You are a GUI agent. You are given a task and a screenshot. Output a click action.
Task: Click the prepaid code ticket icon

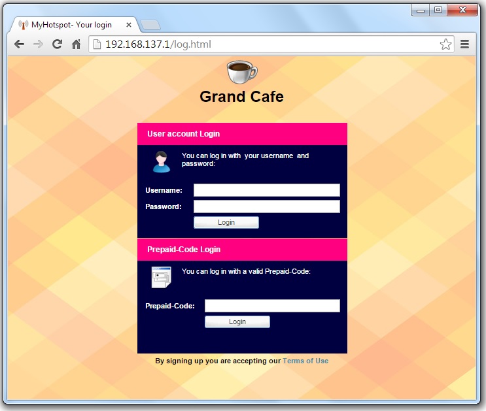click(161, 277)
